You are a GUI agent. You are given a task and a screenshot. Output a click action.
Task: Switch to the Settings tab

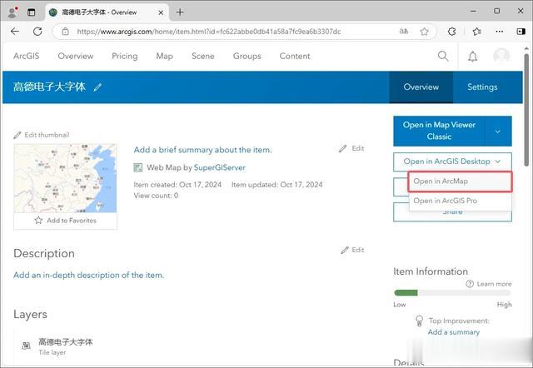482,87
